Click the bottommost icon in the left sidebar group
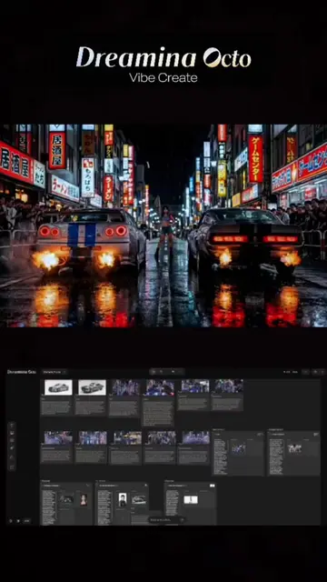Image resolution: width=327 pixels, height=582 pixels. [x=12, y=467]
